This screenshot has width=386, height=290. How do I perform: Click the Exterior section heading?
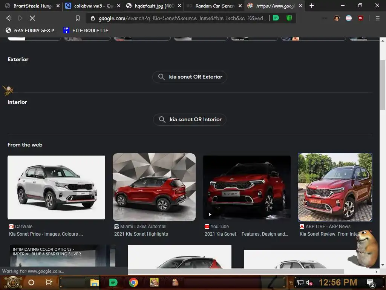tap(18, 59)
